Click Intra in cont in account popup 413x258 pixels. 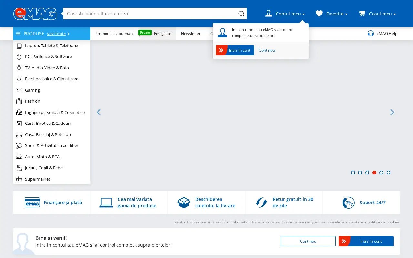point(235,50)
